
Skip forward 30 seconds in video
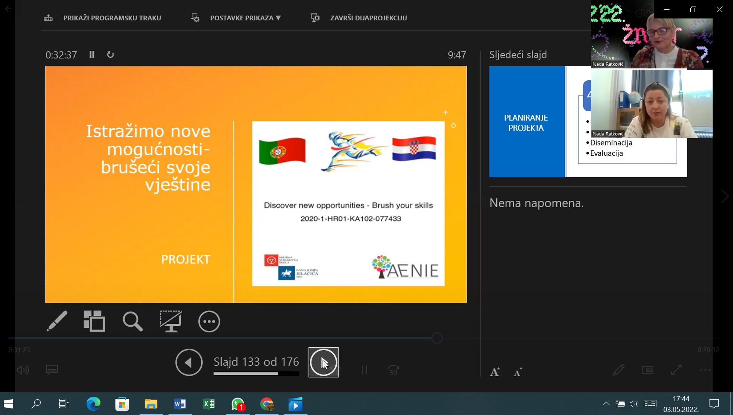point(393,370)
